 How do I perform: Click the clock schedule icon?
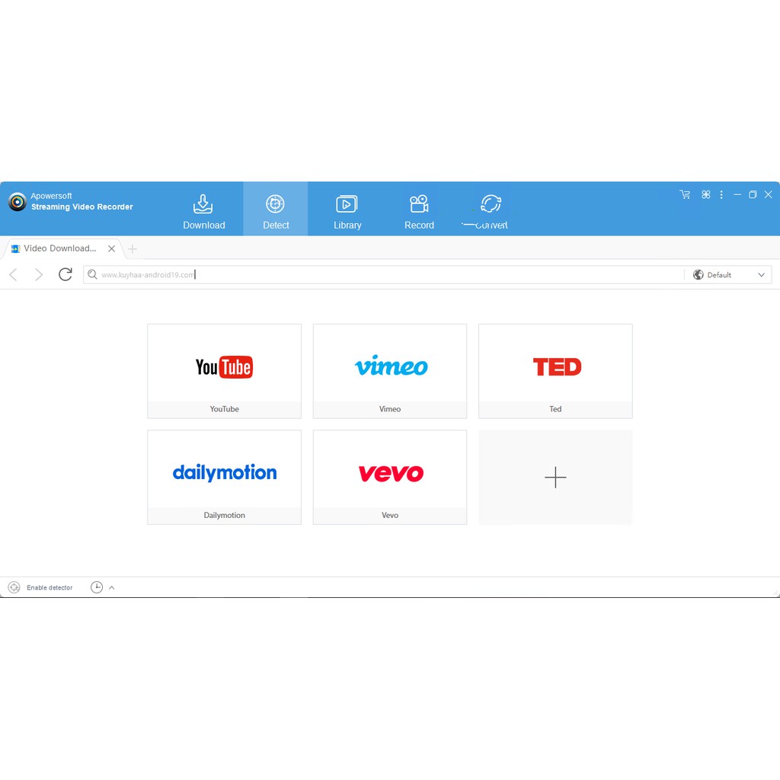coord(97,587)
